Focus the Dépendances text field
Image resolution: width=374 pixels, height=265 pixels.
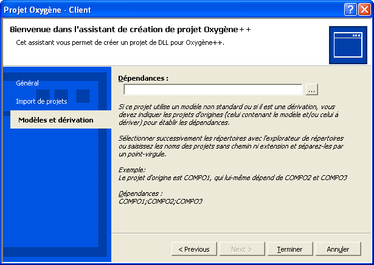(213, 90)
